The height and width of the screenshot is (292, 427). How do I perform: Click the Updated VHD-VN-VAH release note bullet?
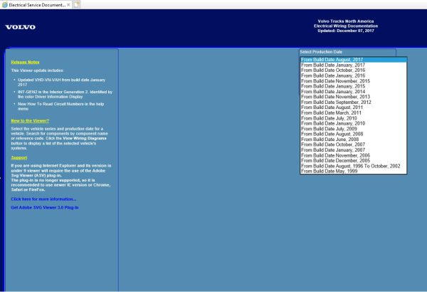tap(61, 83)
